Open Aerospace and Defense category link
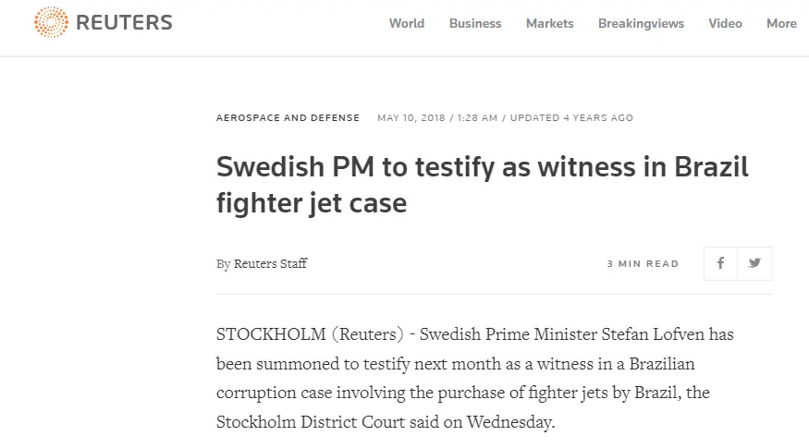809x448 pixels. (x=288, y=118)
